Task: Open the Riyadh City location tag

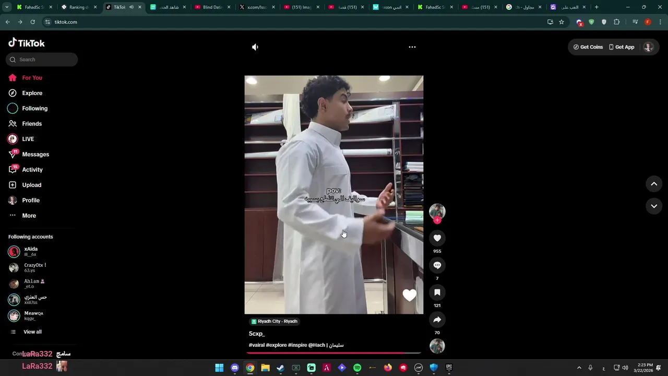Action: pos(275,321)
